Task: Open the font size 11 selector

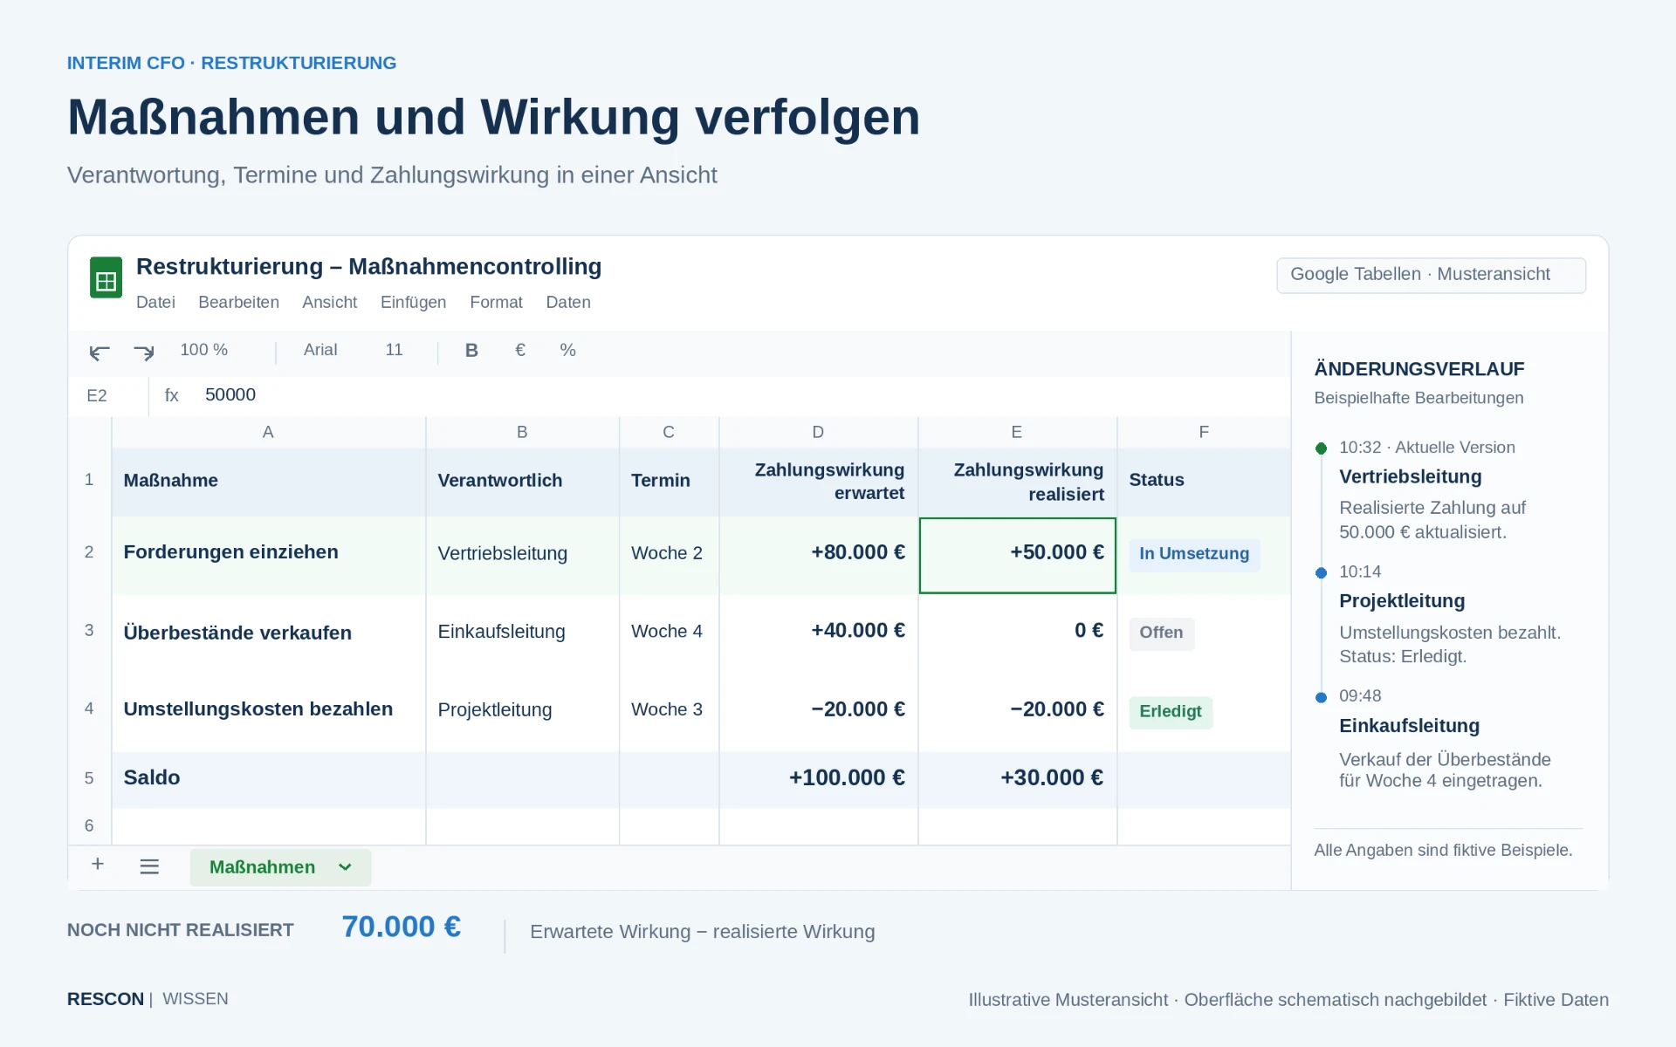Action: coord(395,350)
